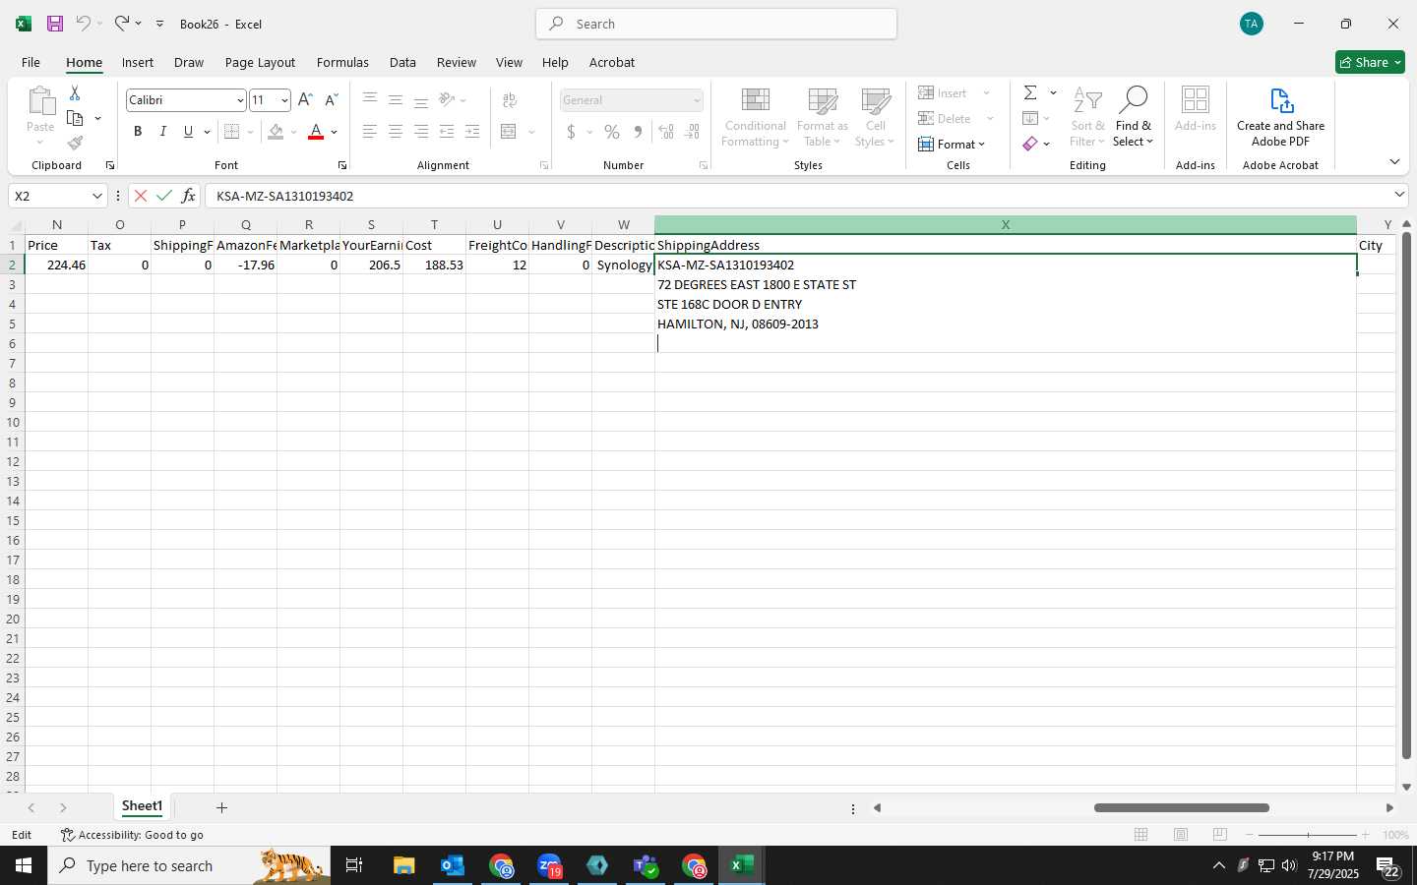
Task: Open Format cells dropdown in Cells group
Action: pos(952,144)
